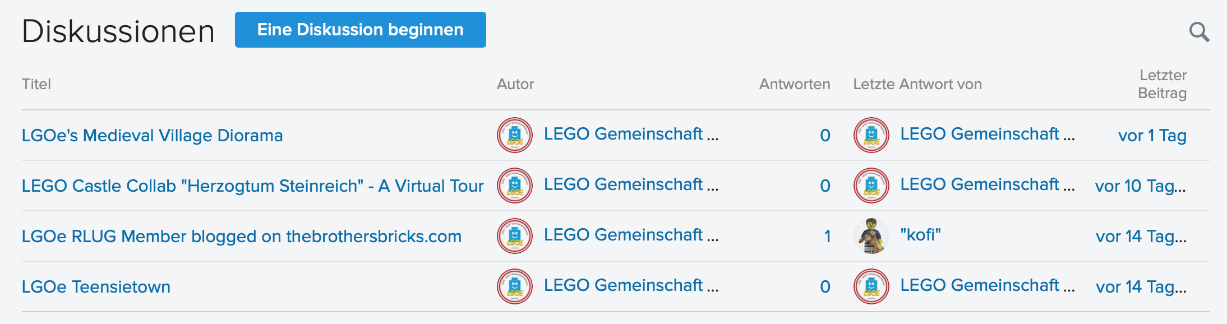This screenshot has height=324, width=1227.
Task: Sort by the Letzter Beitrag column header
Action: 1163,84
